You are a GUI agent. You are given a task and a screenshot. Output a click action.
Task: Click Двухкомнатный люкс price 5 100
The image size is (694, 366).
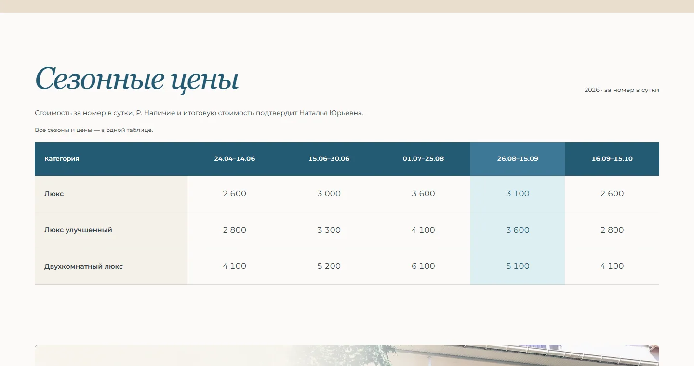[518, 266]
